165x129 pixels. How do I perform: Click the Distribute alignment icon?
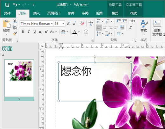click(122, 27)
